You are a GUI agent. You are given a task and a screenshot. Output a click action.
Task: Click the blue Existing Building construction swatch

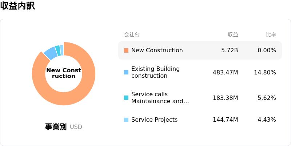126,72
